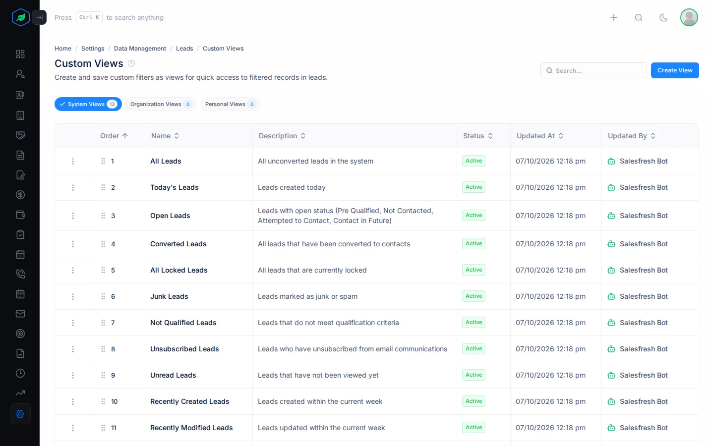Click the Create View button

point(675,70)
